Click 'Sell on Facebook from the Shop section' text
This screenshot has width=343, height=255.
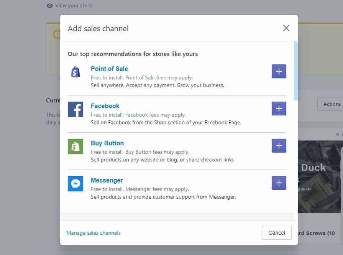(166, 122)
